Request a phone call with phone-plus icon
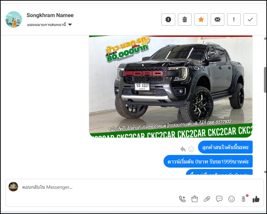Screen dimensions: 267x214 point(182,199)
